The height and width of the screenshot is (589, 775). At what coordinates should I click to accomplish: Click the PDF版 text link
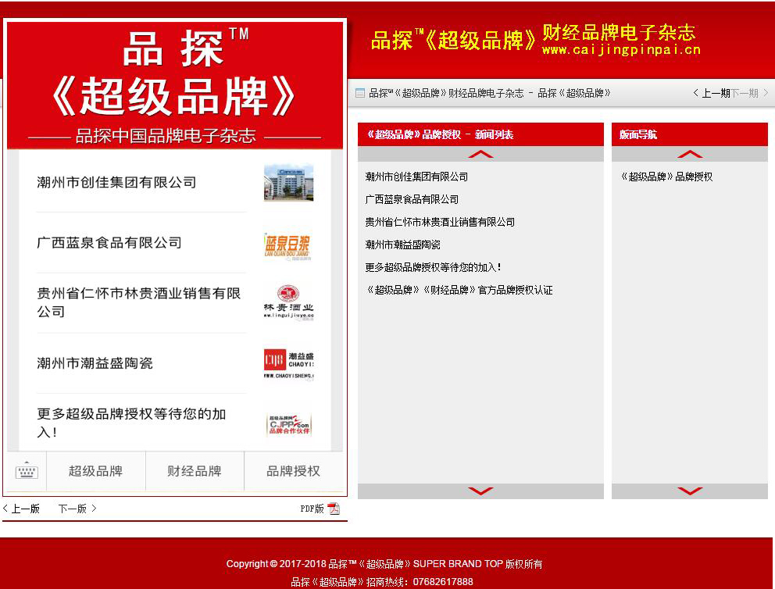coord(312,509)
